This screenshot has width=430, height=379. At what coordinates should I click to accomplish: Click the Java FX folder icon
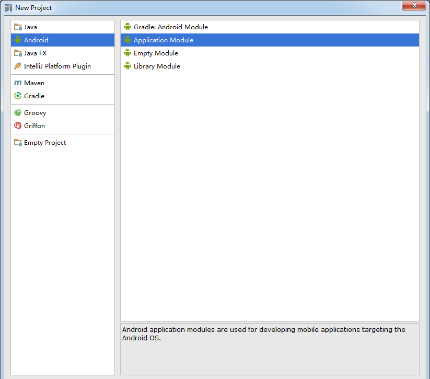tap(18, 53)
